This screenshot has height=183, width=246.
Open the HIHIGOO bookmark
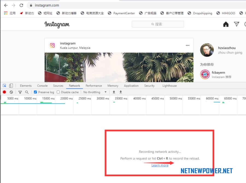click(x=226, y=13)
